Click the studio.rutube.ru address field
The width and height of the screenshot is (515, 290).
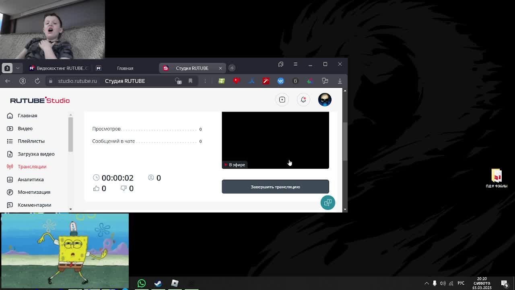(77, 81)
